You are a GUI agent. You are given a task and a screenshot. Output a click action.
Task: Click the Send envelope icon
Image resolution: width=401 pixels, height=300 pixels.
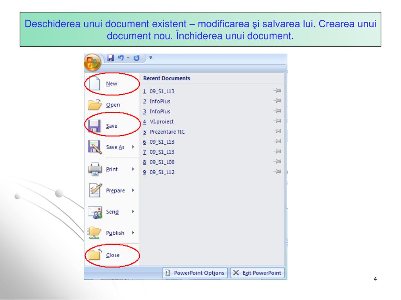pyautogui.click(x=95, y=212)
